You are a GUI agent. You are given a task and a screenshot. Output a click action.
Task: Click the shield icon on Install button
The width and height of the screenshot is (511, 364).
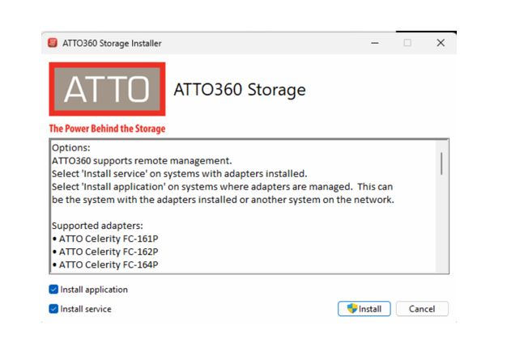click(352, 308)
